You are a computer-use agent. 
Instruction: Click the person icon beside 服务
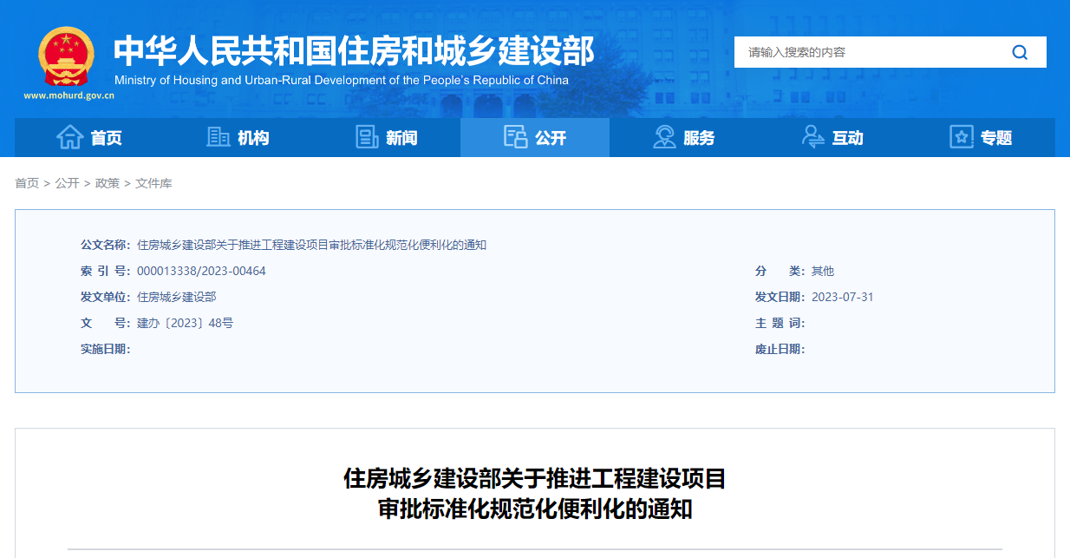[x=663, y=137]
